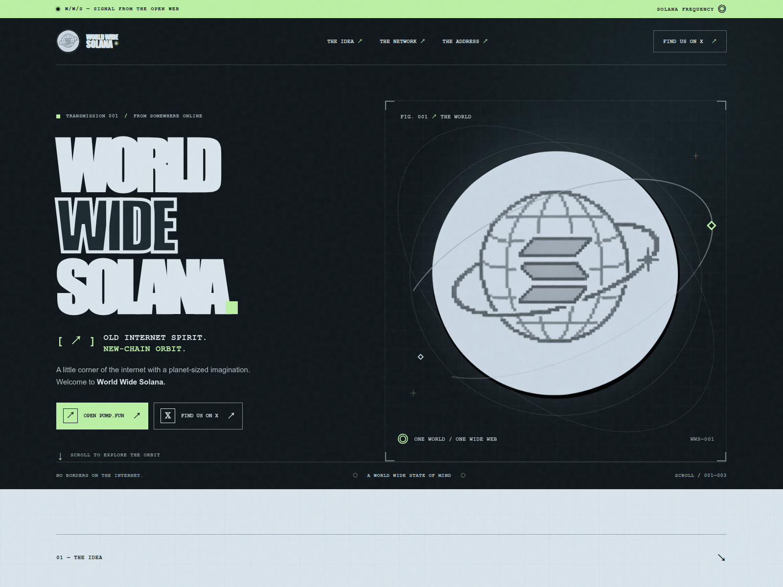Click the green square cursor after SOLANA
This screenshot has height=587, width=783.
click(232, 308)
